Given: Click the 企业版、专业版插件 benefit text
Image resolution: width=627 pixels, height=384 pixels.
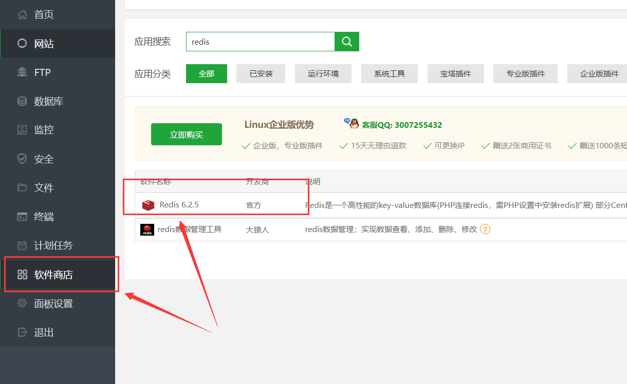Looking at the screenshot, I should tap(288, 146).
